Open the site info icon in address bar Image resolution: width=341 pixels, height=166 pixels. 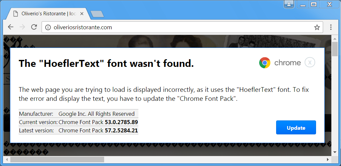click(48, 27)
